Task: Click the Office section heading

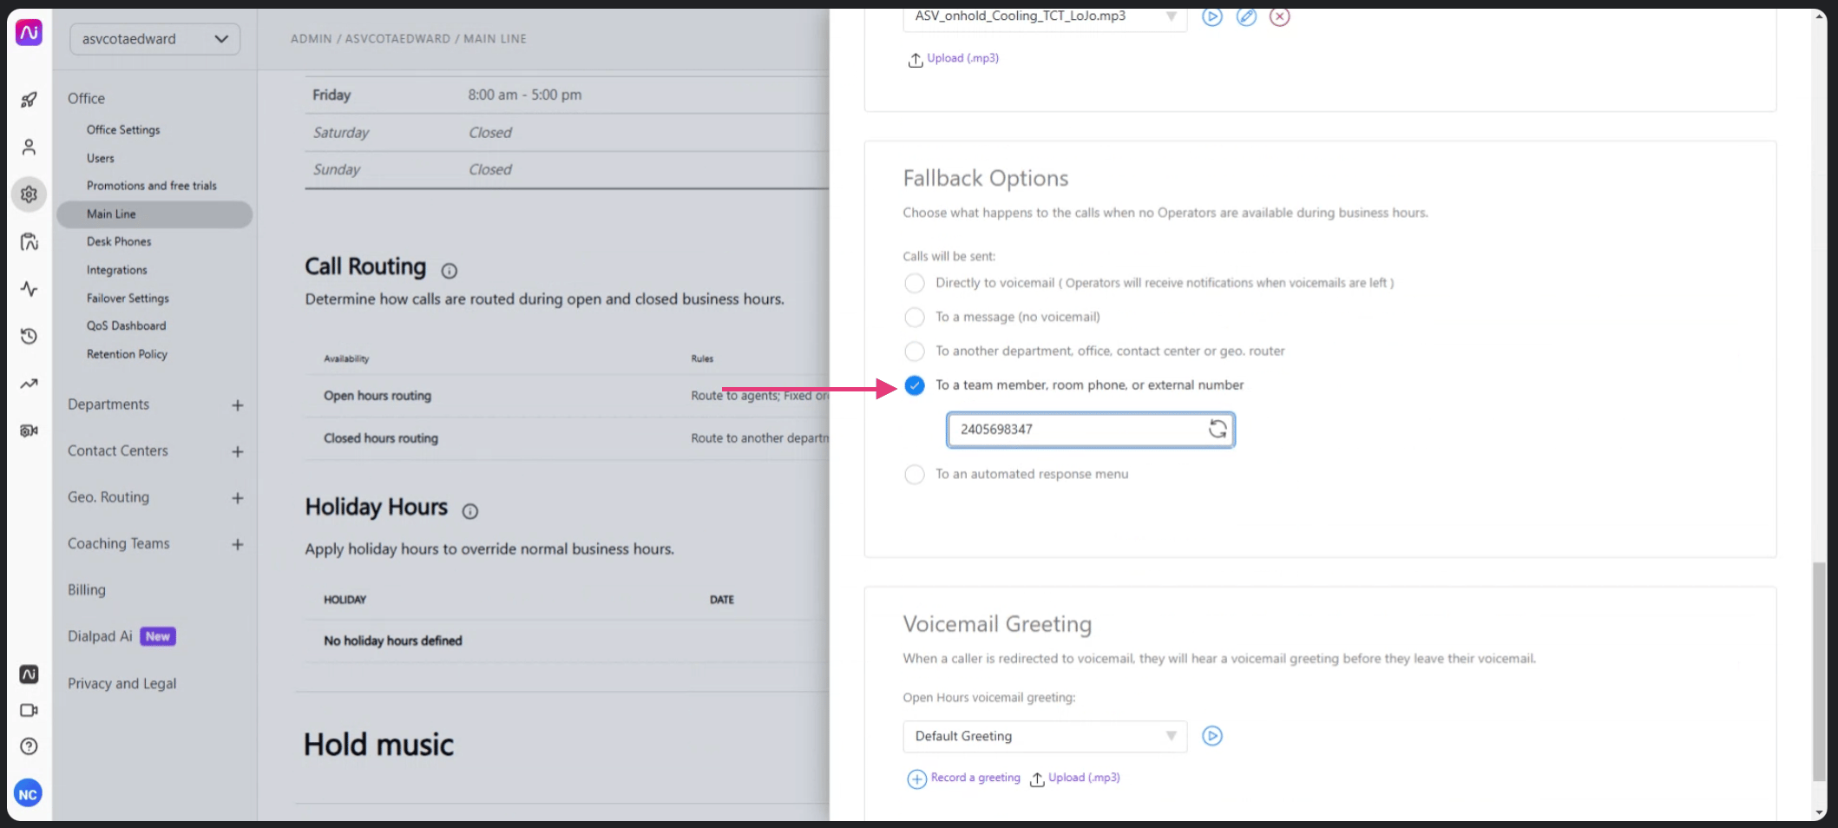Action: coord(87,99)
